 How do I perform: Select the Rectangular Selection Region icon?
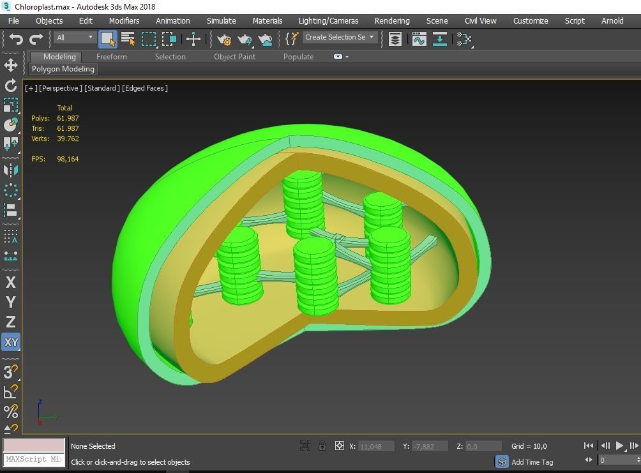(x=148, y=39)
